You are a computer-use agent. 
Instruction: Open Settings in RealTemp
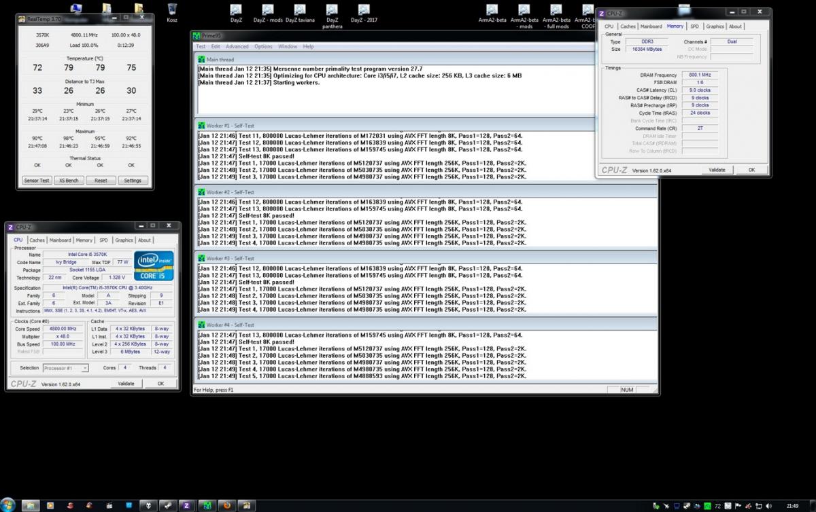[133, 181]
